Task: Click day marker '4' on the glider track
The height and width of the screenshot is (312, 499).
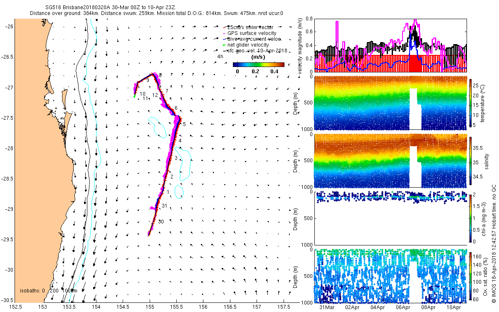Action: (180, 141)
